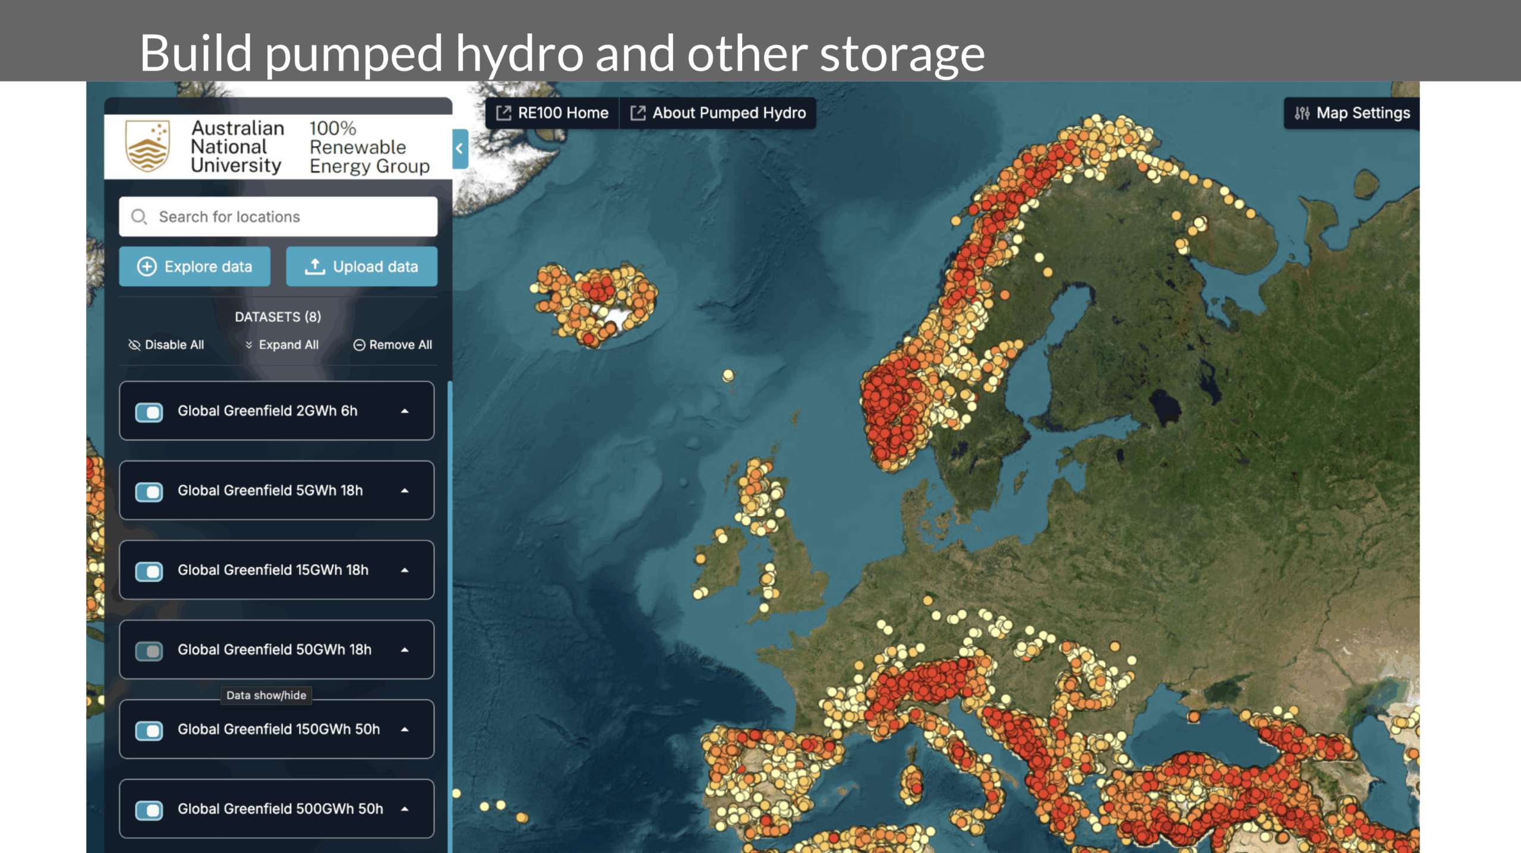Enable the Global Greenfield 50GWh 18h dataset

(x=149, y=650)
